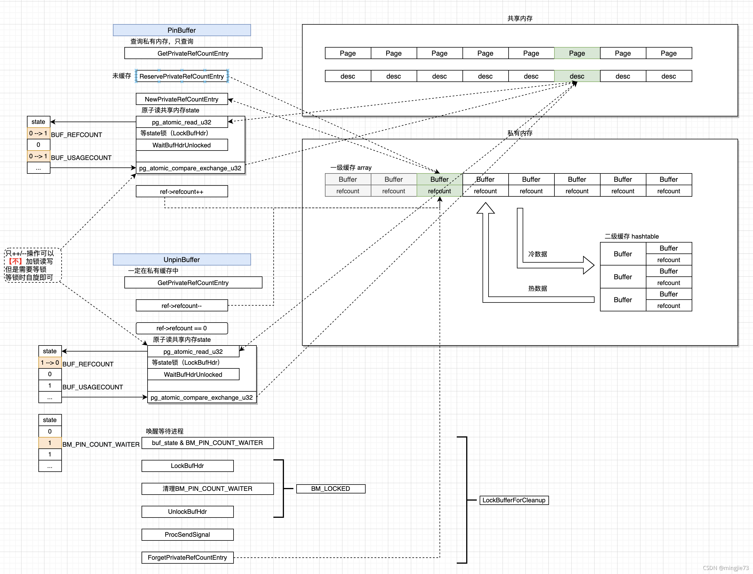Click the '一定在私有缓存中' label
Viewport: 753px width, 574px height.
pos(153,271)
